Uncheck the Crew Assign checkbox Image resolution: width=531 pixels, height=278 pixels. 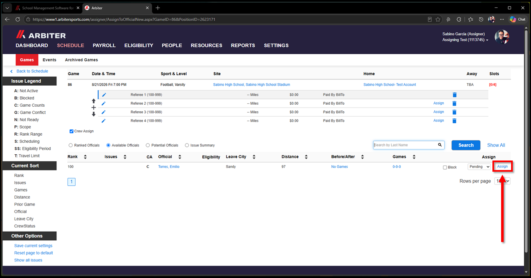point(72,131)
